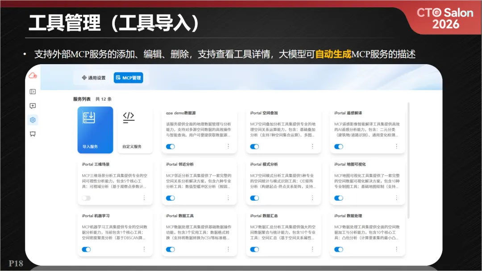The width and height of the screenshot is (482, 271).
Task: Select the iPortal 三维场景 card title
Action: click(96, 164)
